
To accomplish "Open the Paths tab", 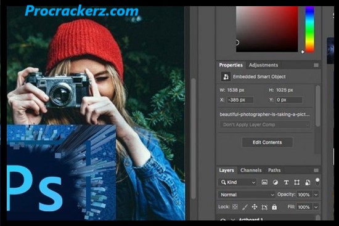I will click(x=274, y=170).
